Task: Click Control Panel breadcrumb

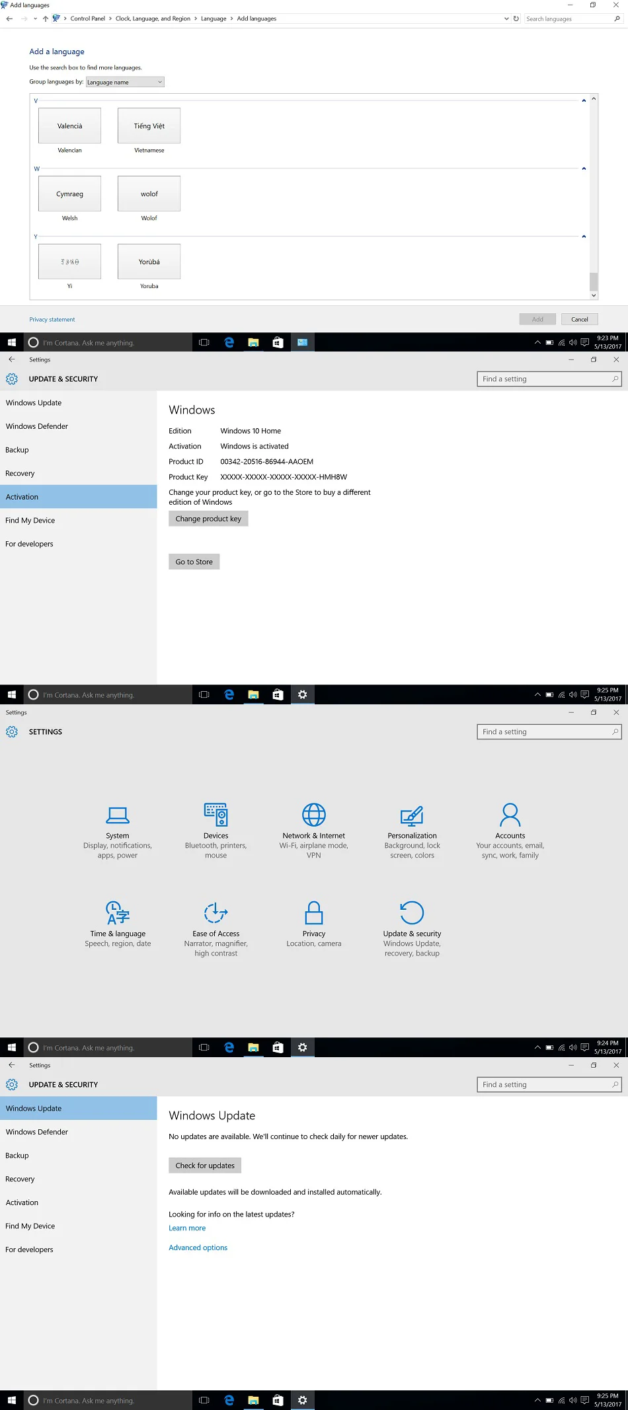Action: pyautogui.click(x=88, y=19)
